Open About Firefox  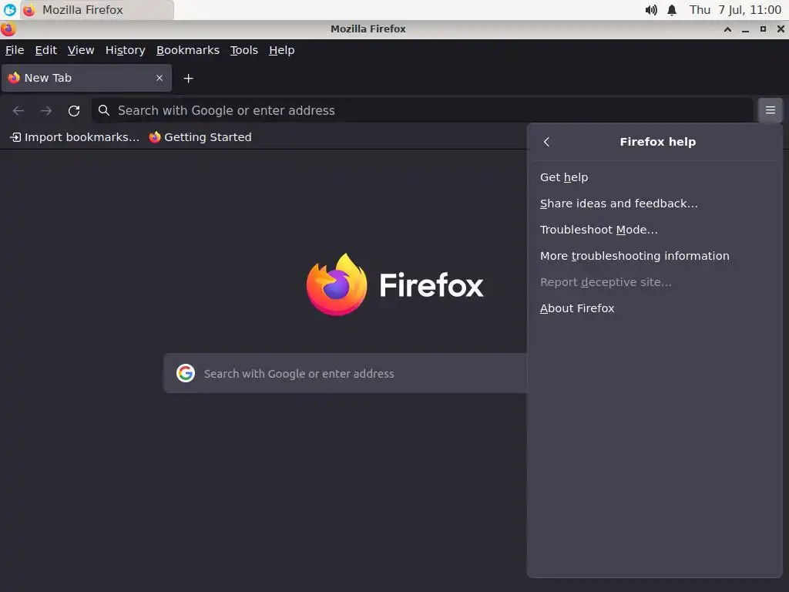click(655, 308)
